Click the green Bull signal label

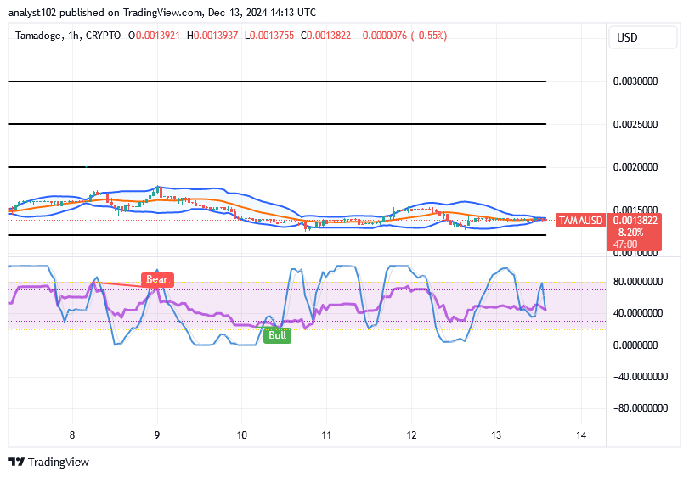(277, 335)
